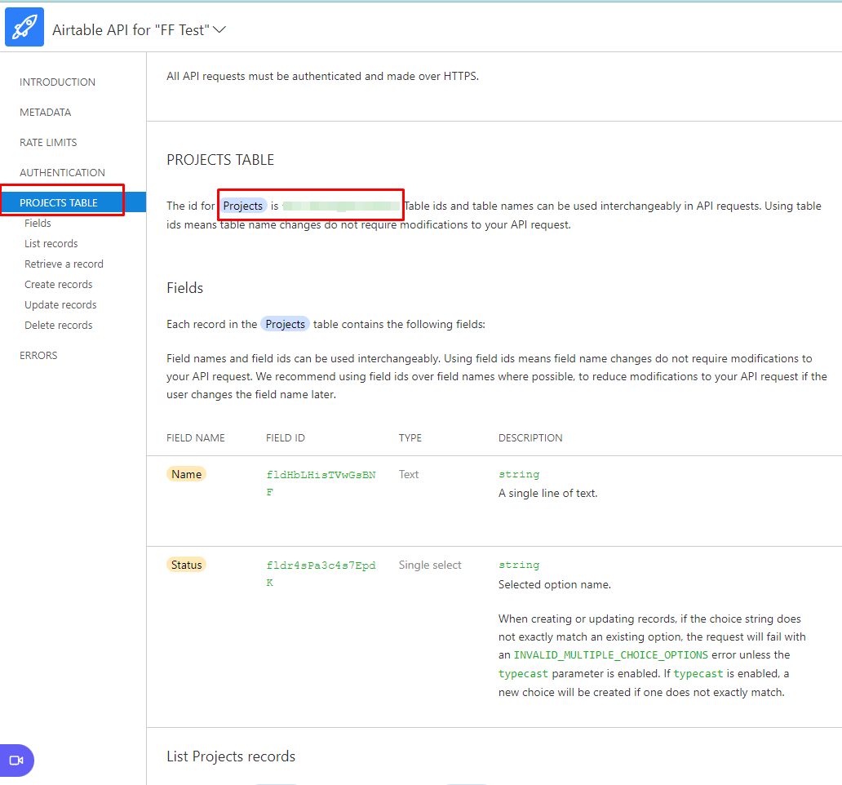Go to the Introduction section
This screenshot has width=842, height=785.
(x=57, y=82)
